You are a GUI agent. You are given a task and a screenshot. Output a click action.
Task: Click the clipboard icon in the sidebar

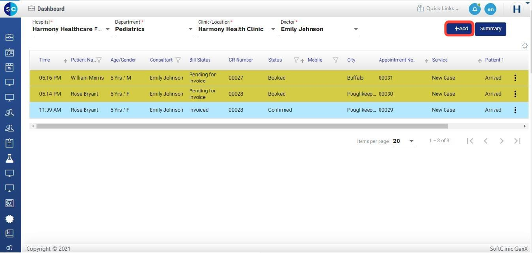(x=9, y=143)
